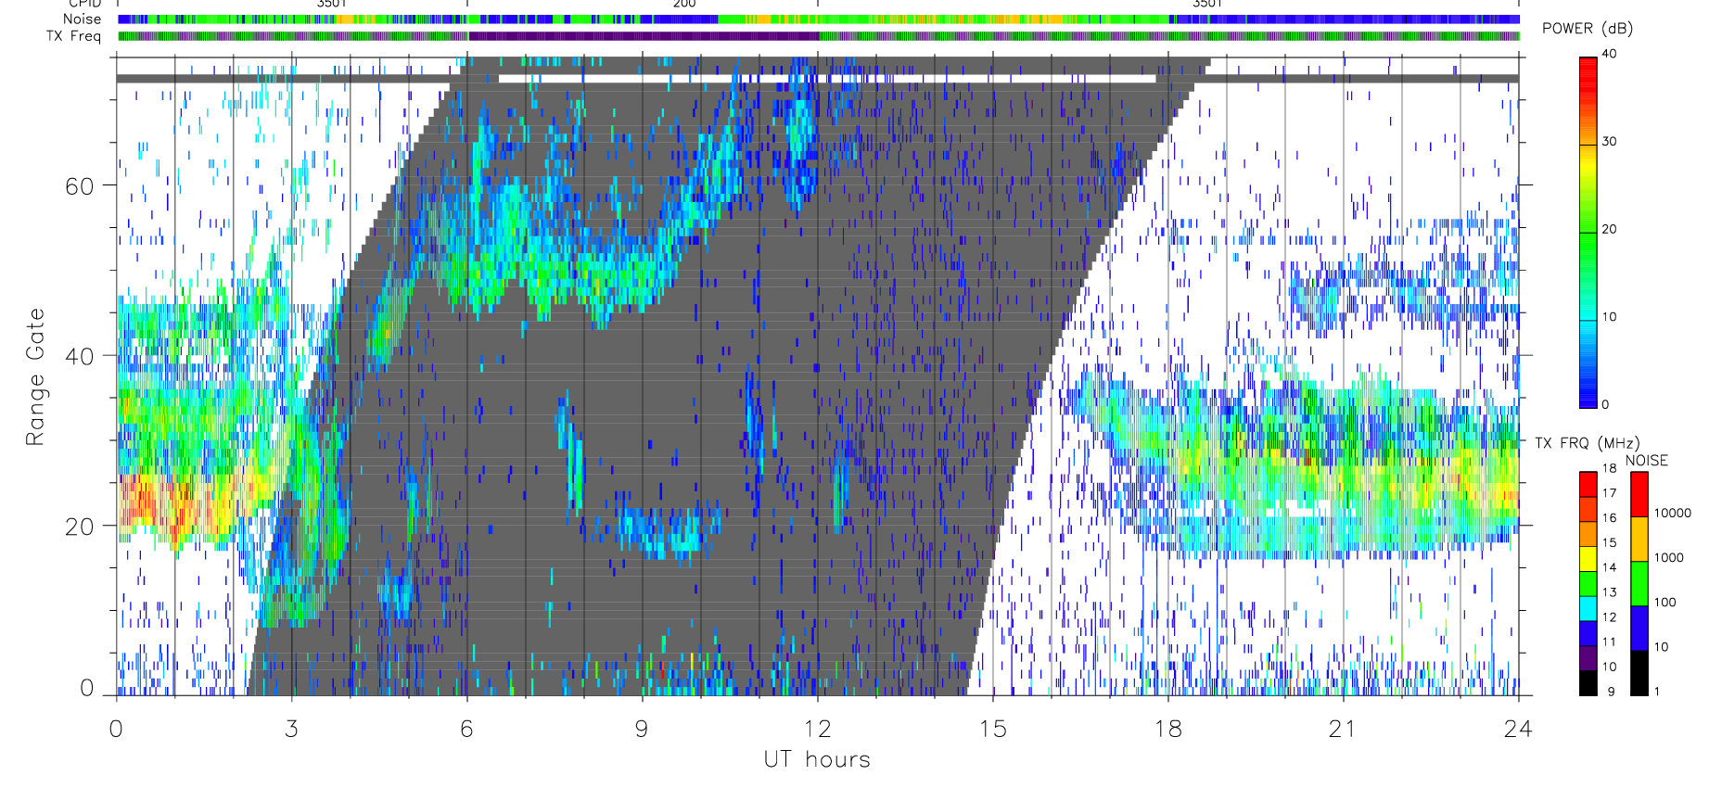Viewport: 1709px width, 788px height.
Task: Click the 15 label on UT hours axis
Action: pyautogui.click(x=993, y=730)
